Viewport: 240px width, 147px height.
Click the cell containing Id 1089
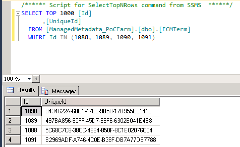pos(31,121)
